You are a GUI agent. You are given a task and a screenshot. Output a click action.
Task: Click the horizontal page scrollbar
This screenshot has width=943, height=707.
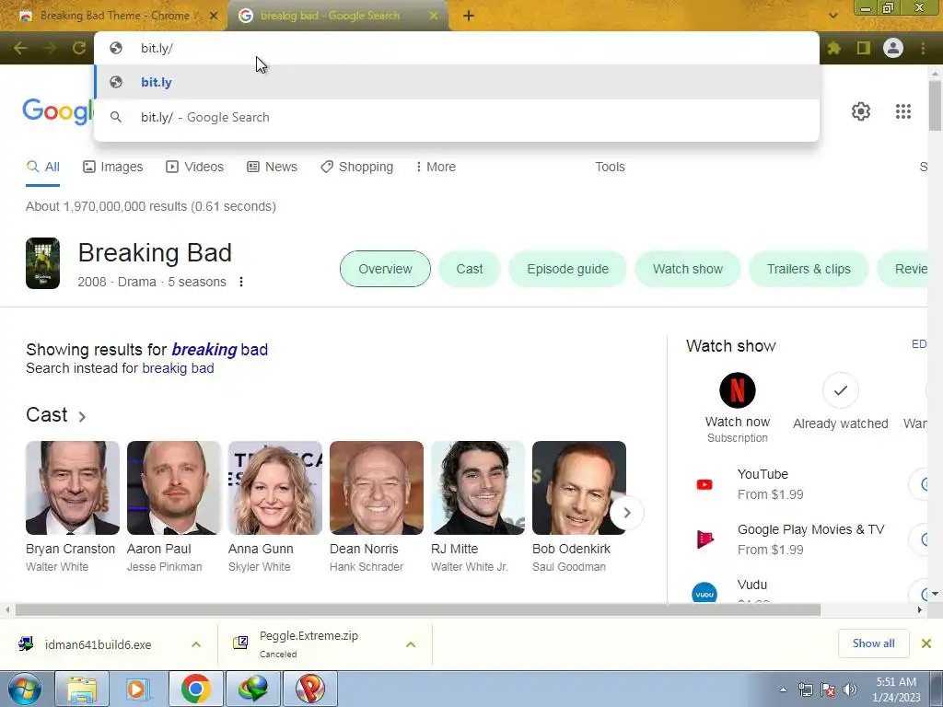(x=417, y=609)
